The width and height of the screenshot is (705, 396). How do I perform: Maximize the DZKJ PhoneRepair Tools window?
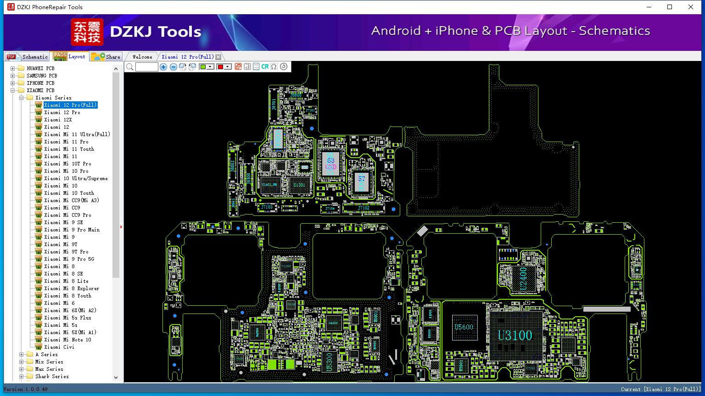point(670,7)
